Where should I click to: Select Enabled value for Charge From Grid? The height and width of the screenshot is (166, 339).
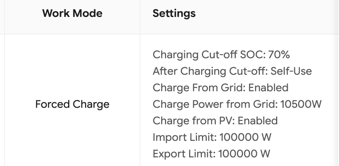coord(268,88)
